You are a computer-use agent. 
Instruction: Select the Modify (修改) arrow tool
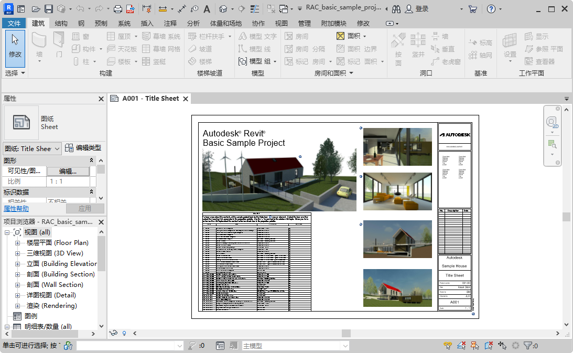(x=15, y=48)
